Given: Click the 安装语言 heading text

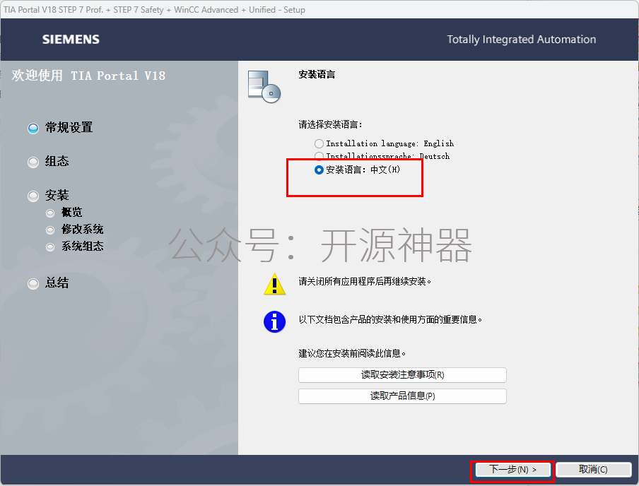Looking at the screenshot, I should click(317, 75).
